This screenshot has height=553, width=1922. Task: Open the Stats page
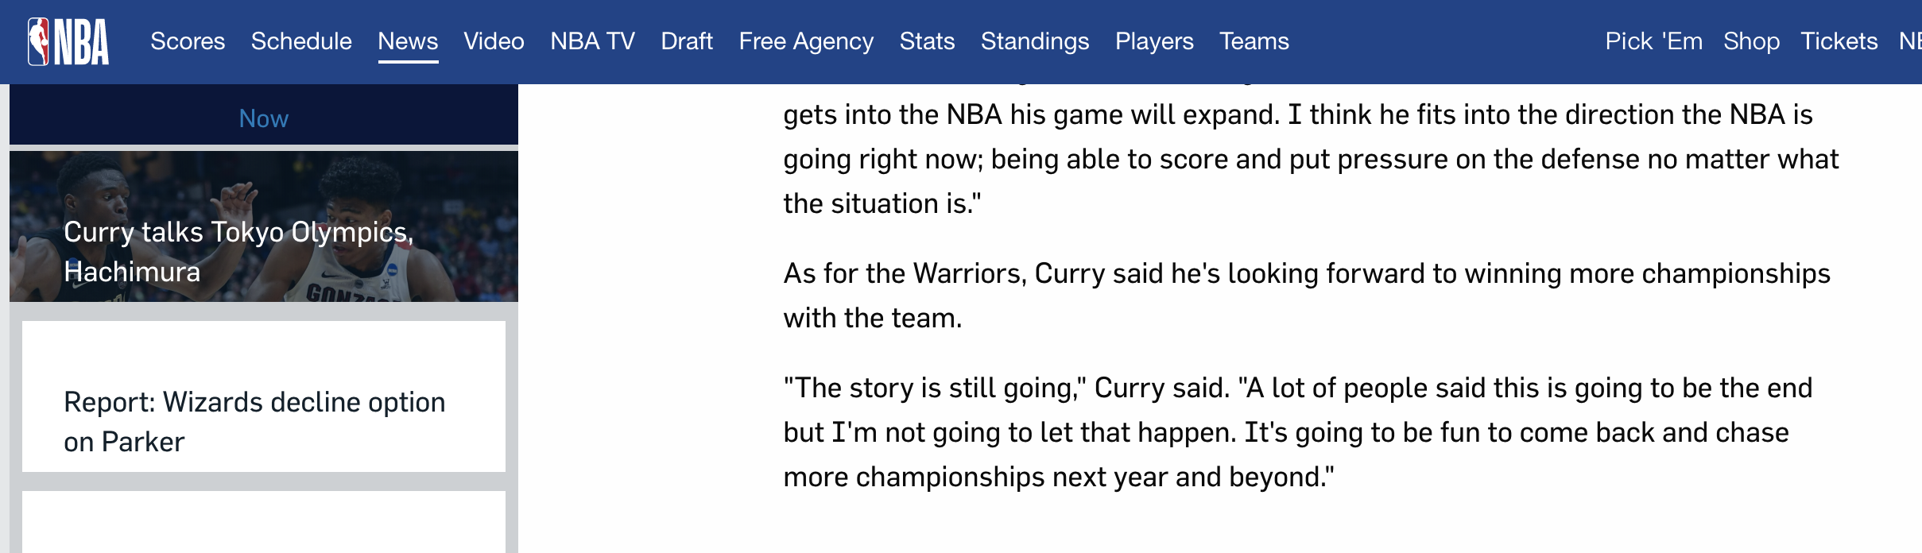tap(927, 41)
